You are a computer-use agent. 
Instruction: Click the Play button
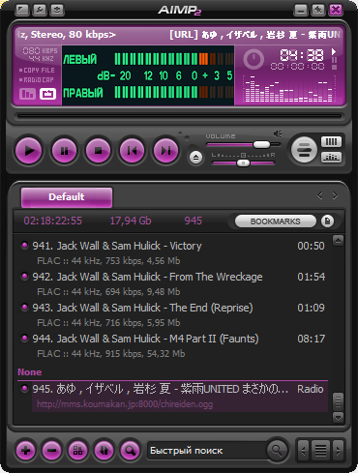(x=29, y=151)
